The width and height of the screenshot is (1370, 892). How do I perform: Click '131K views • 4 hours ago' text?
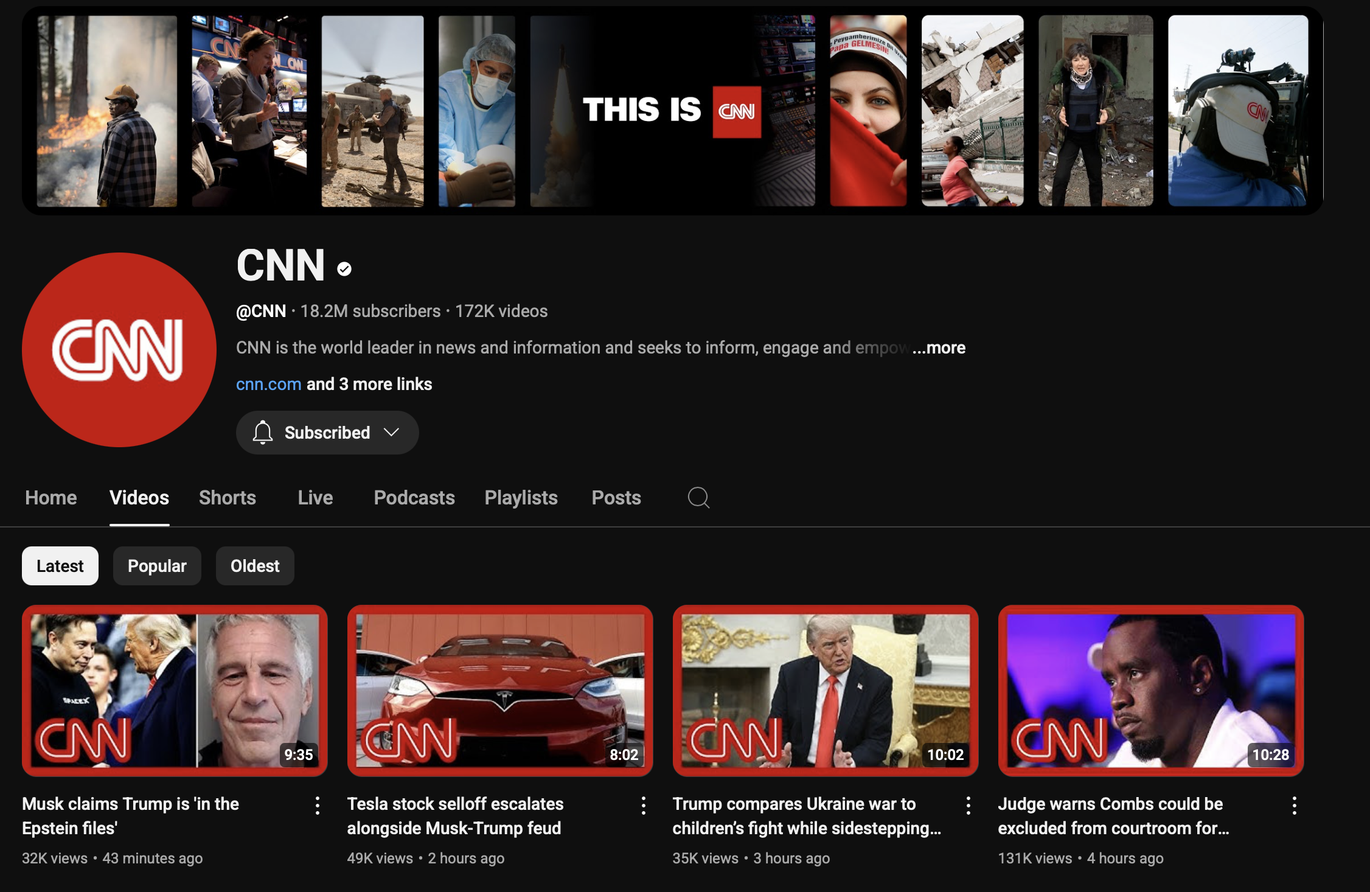1081,858
